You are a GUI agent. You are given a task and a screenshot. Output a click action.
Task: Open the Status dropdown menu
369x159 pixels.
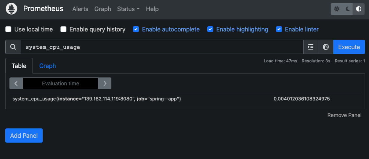[x=128, y=9]
